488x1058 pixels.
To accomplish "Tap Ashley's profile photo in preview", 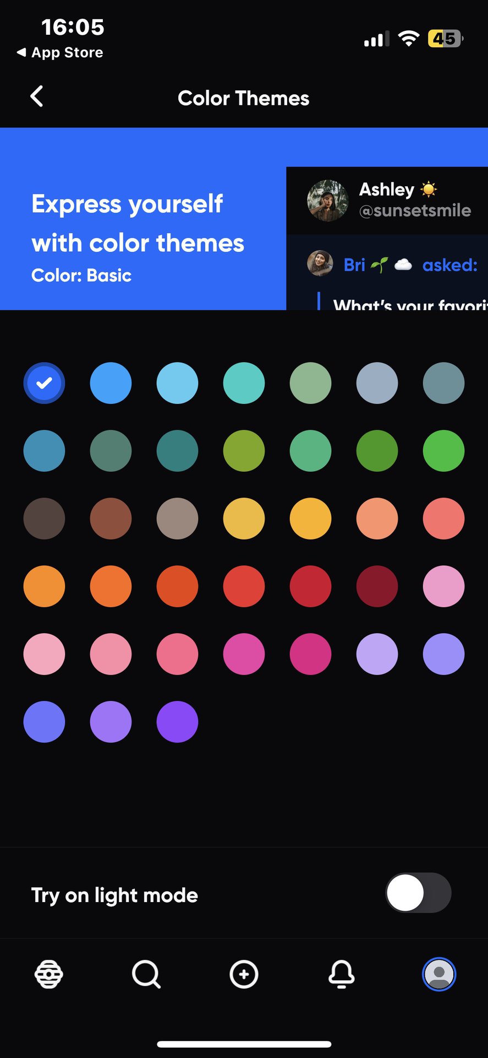I will 327,200.
